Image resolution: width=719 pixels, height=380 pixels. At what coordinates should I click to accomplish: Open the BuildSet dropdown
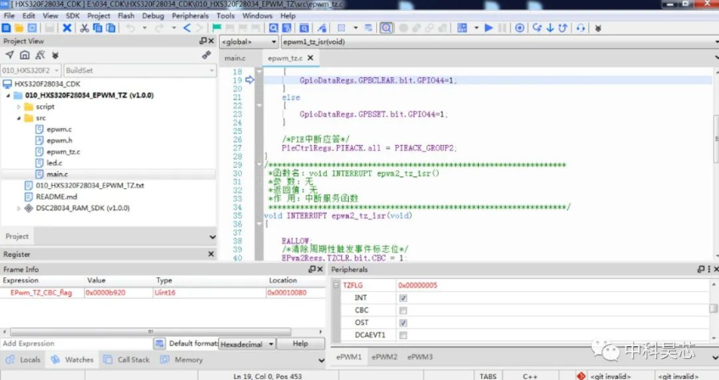coord(140,70)
